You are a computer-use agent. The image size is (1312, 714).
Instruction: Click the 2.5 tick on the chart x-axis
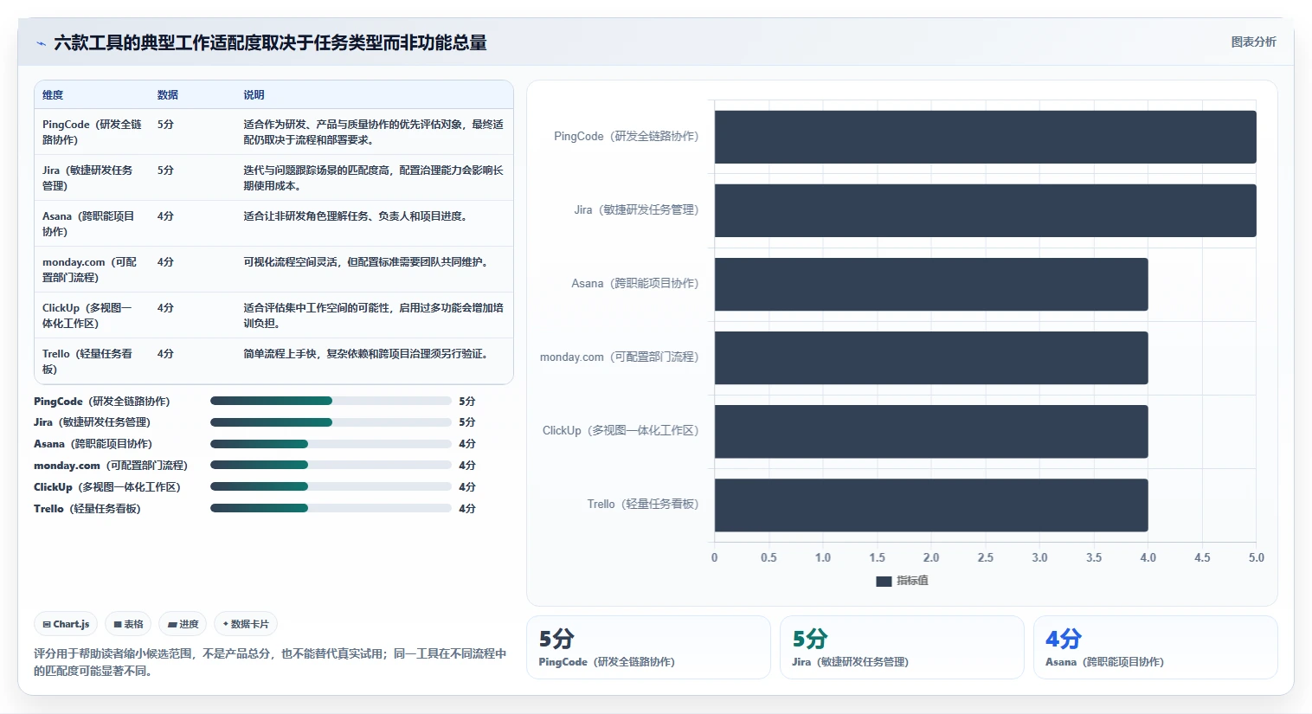click(x=985, y=558)
